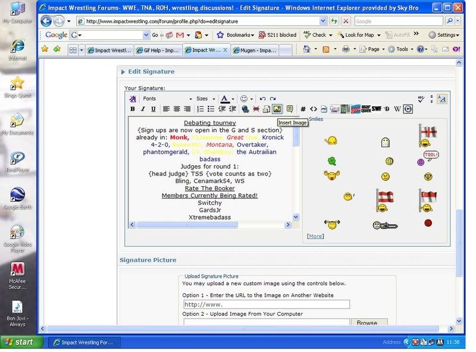Screen dimensions: 476x352
Task: Click the Wikipedia W tag icon
Action: 397,109
